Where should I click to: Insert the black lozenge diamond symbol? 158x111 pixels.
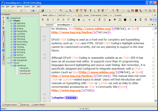[135, 20]
